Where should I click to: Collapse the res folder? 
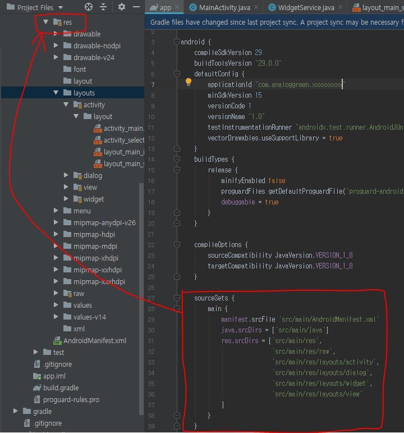click(x=45, y=22)
